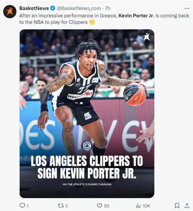
Task: Click the white BasketNews watermark logo
Action: tap(146, 37)
